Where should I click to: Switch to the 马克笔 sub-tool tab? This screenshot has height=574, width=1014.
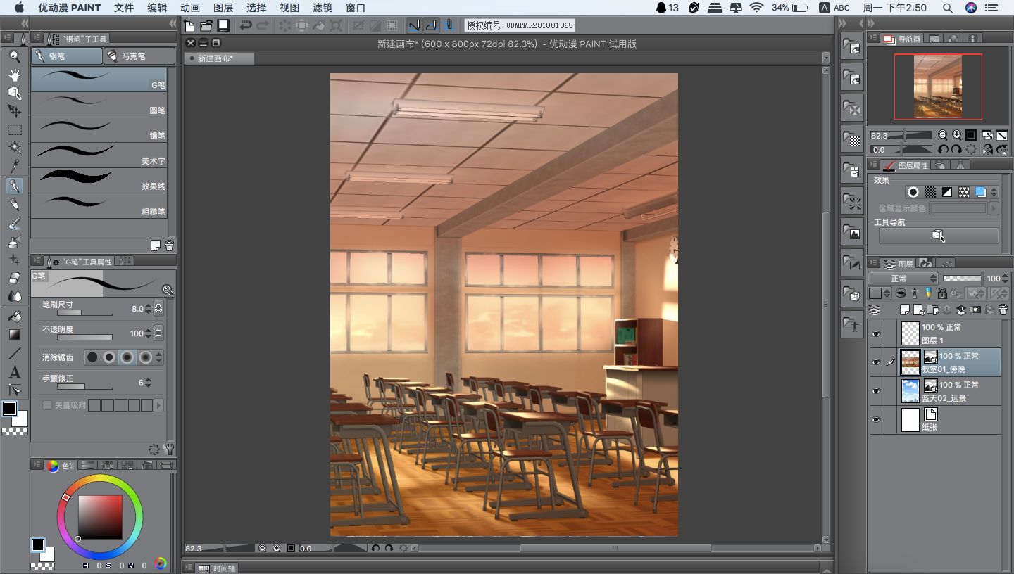click(x=139, y=56)
